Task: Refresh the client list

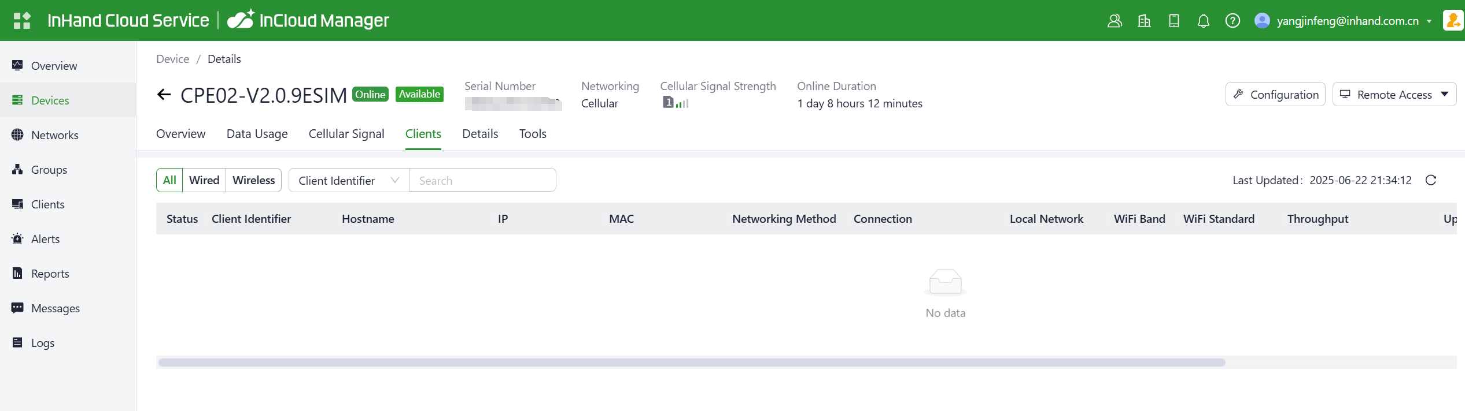Action: tap(1431, 180)
